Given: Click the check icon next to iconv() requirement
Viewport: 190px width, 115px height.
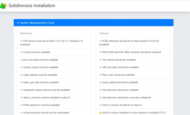Looking at the screenshot, I should (x=21, y=52).
